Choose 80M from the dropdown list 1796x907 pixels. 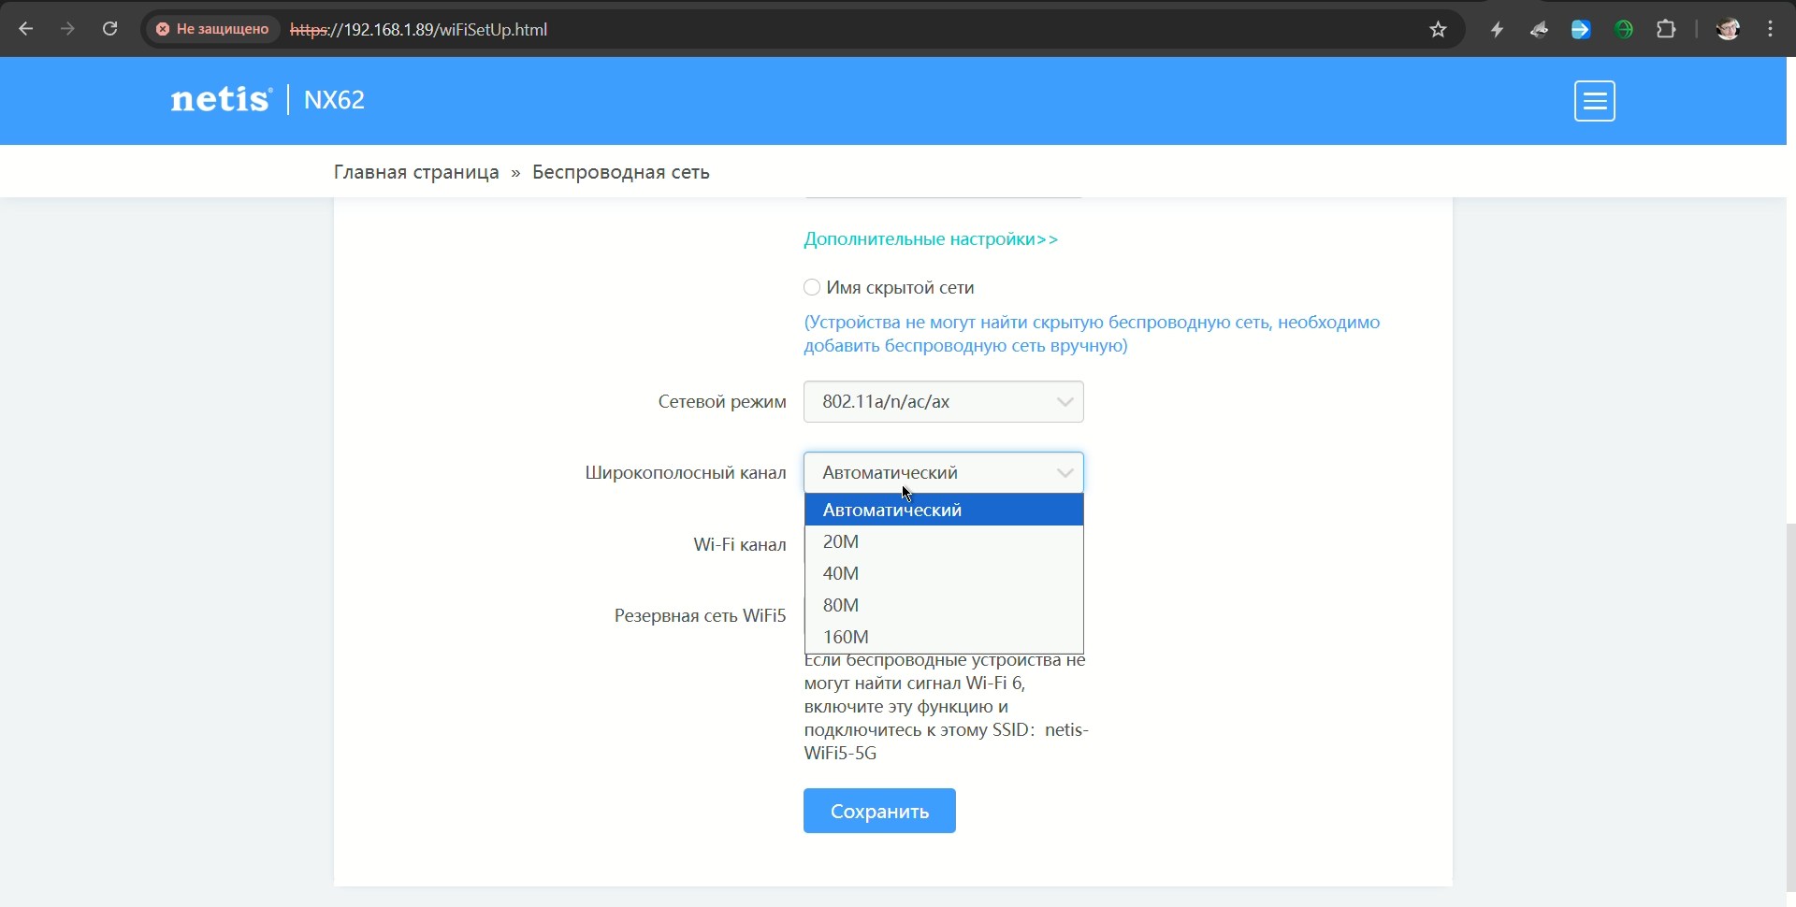[x=841, y=605]
